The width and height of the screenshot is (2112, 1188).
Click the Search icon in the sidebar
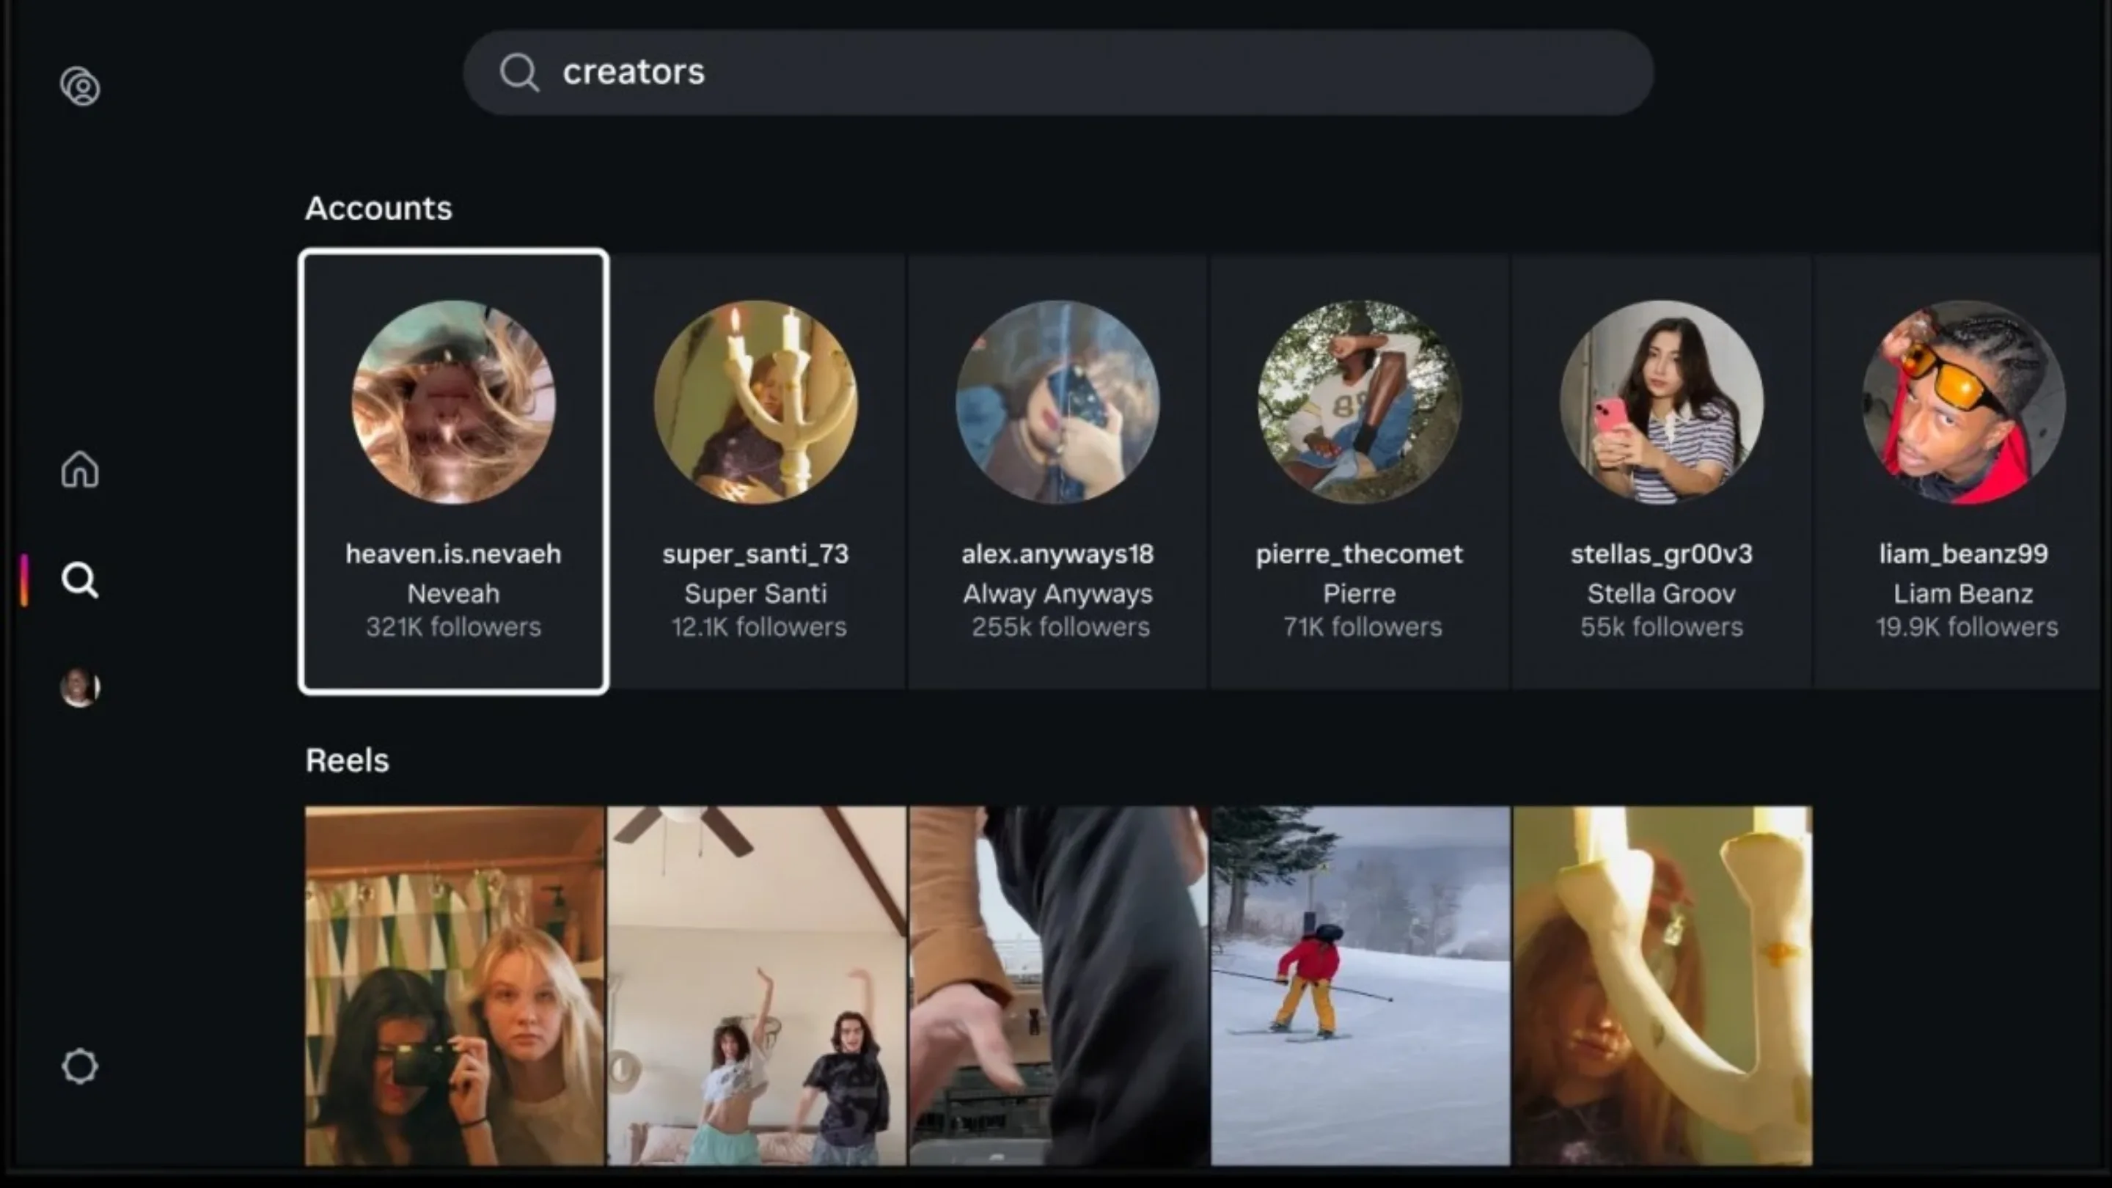[x=79, y=579]
